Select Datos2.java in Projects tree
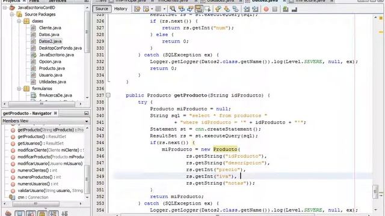Image resolution: width=385 pixels, height=216 pixels. point(50,41)
